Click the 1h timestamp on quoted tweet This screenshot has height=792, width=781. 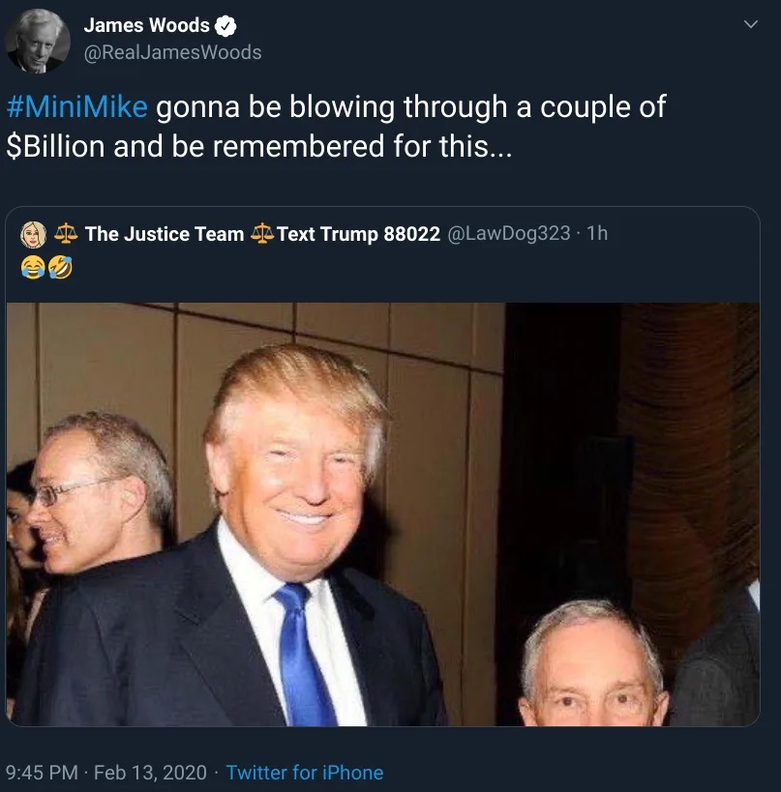(x=597, y=233)
